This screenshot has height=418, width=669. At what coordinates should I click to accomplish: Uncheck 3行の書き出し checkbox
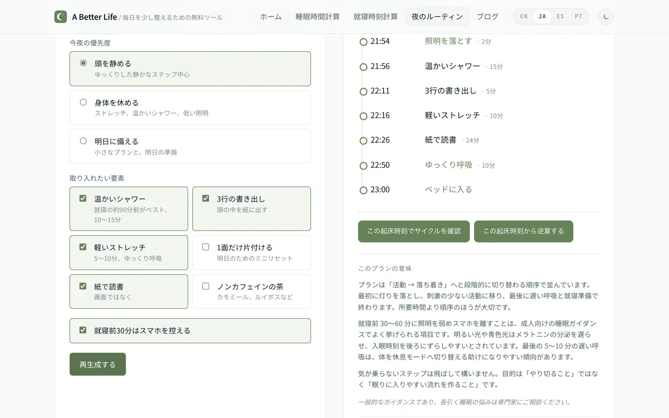205,199
